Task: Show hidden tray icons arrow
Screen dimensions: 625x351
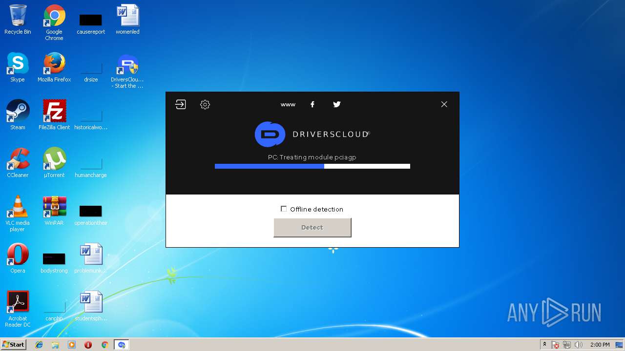Action: (x=544, y=345)
